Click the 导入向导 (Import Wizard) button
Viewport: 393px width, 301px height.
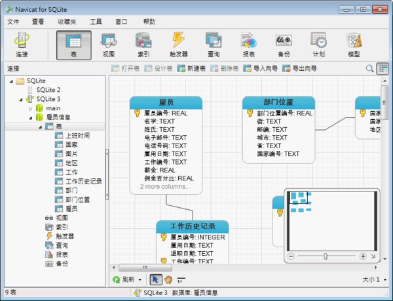pos(260,68)
